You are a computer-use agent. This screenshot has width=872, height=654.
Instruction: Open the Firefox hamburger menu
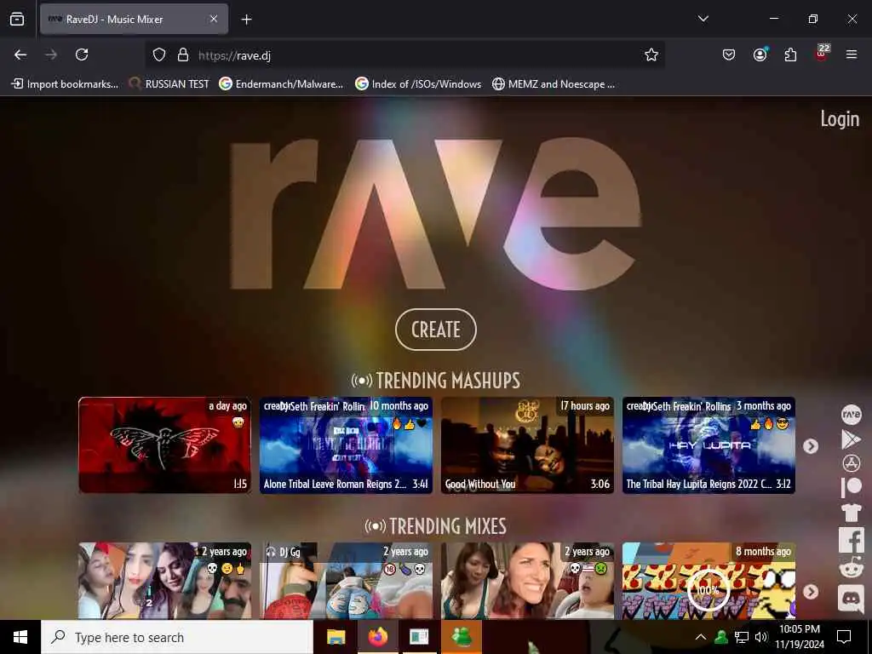tap(852, 54)
